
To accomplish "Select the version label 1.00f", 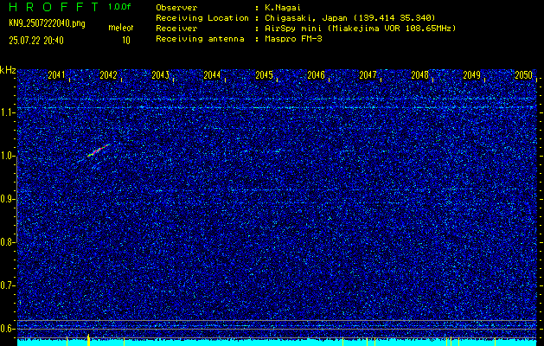I will 119,7.
